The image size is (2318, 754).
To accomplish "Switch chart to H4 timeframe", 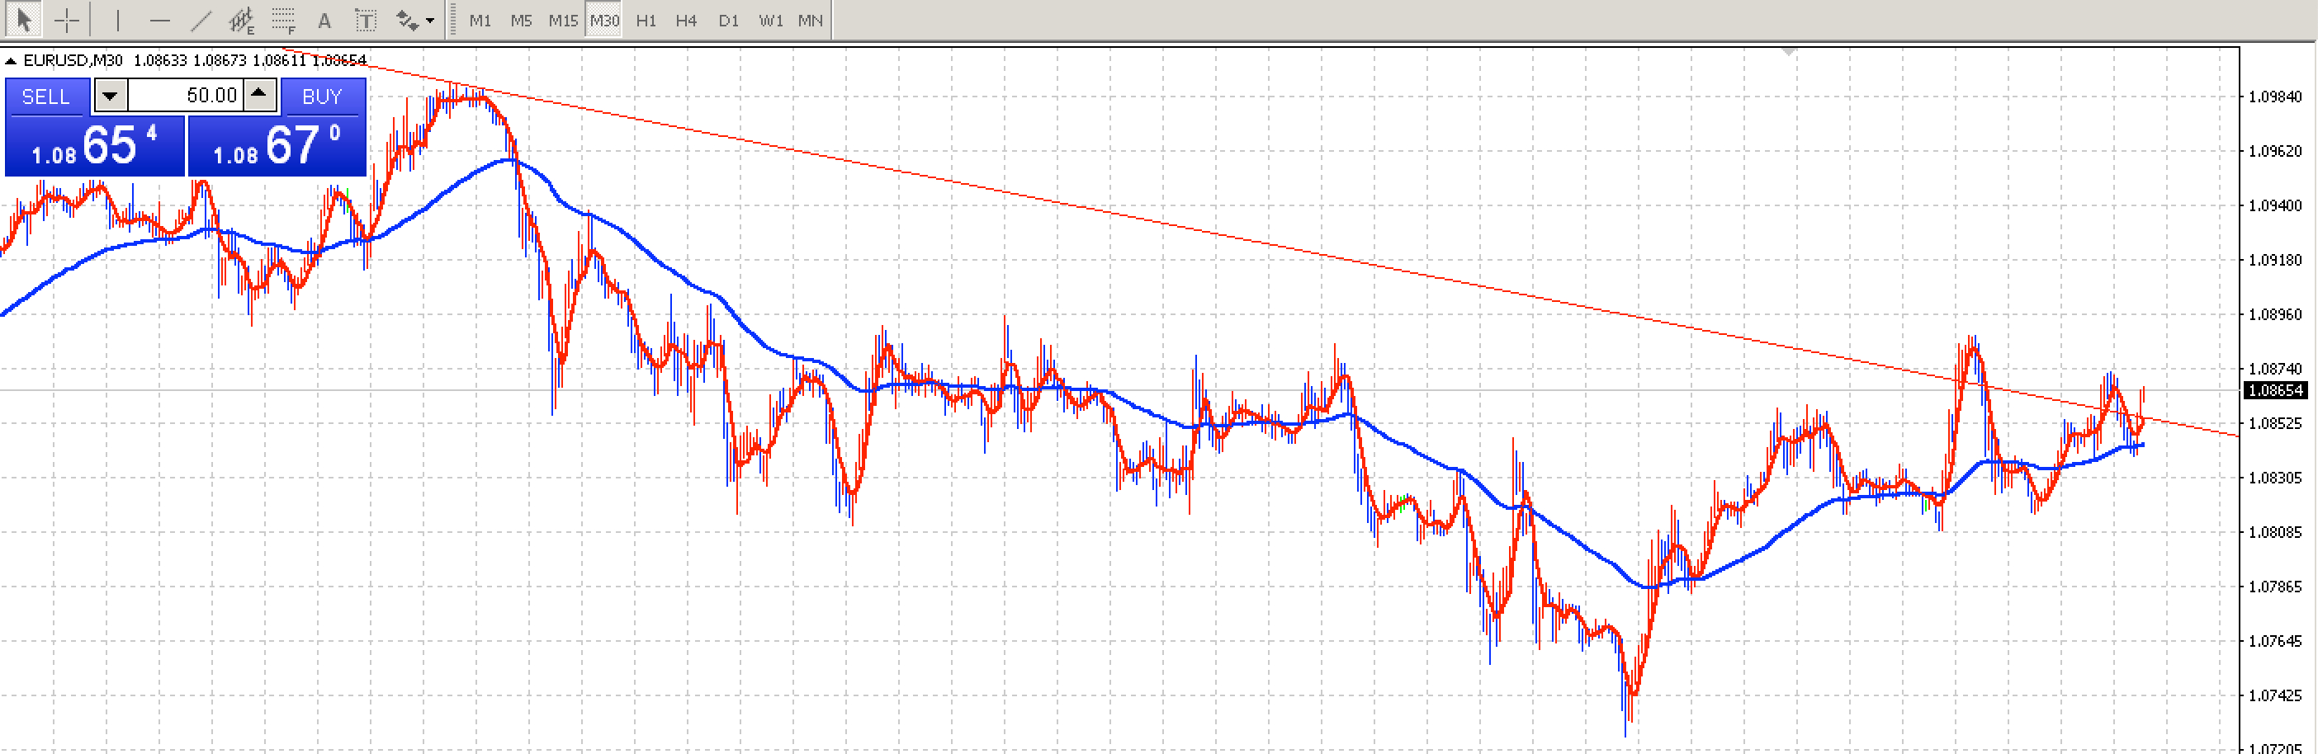I will pos(687,20).
